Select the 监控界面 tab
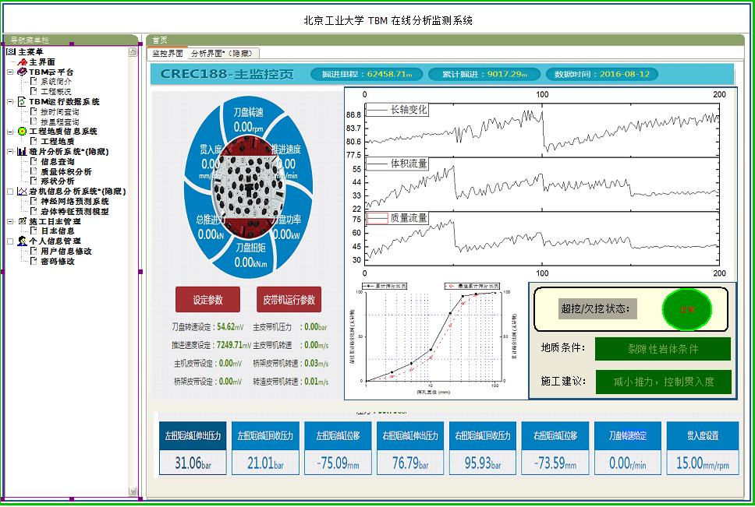Screen dimensions: 755x507 (167, 54)
